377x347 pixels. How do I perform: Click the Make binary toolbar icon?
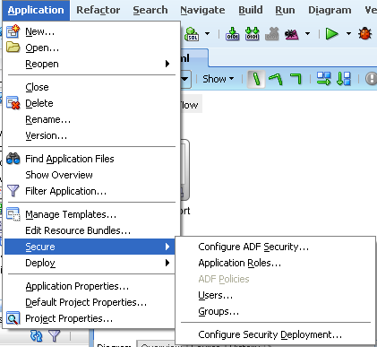pos(232,34)
